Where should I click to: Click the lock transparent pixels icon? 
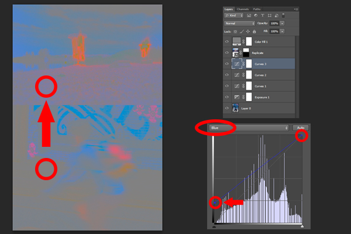235,32
